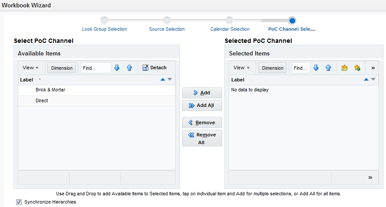This screenshot has height=207, width=386.
Task: Click Find Next arrow in Available Items
Action: (x=116, y=68)
